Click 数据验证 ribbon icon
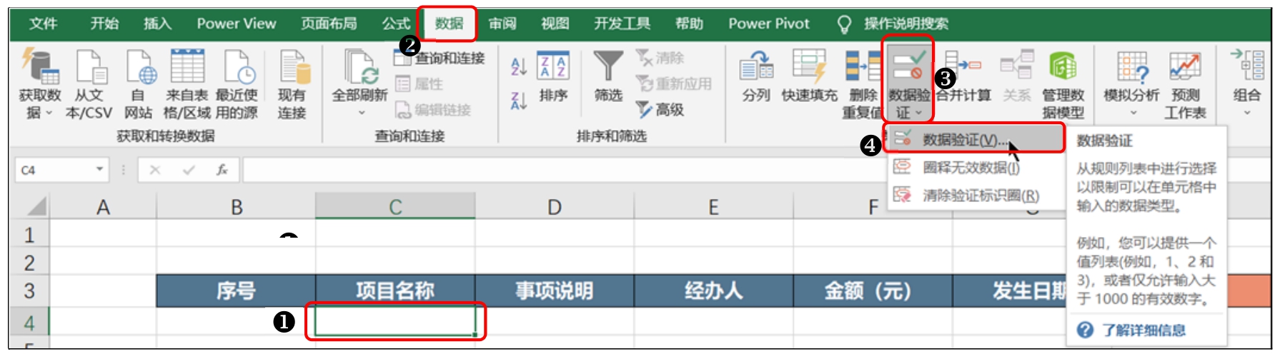 coord(908,66)
